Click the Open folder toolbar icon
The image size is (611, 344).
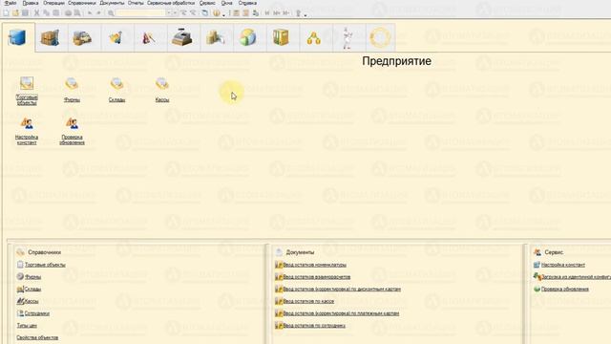pyautogui.click(x=15, y=12)
